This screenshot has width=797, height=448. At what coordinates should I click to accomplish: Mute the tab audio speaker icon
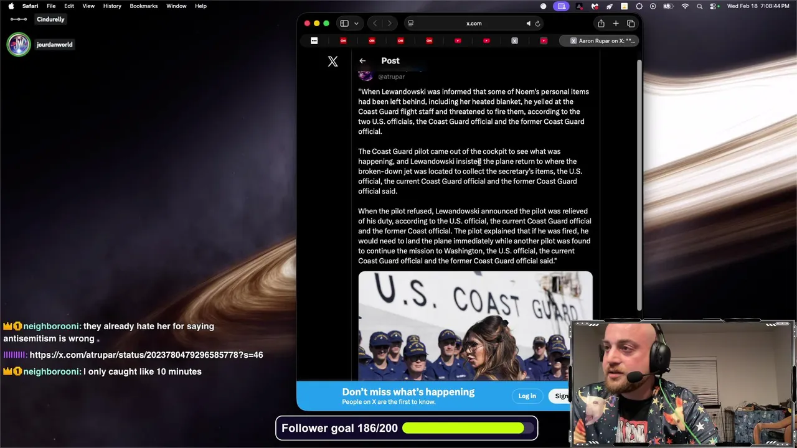tap(528, 24)
